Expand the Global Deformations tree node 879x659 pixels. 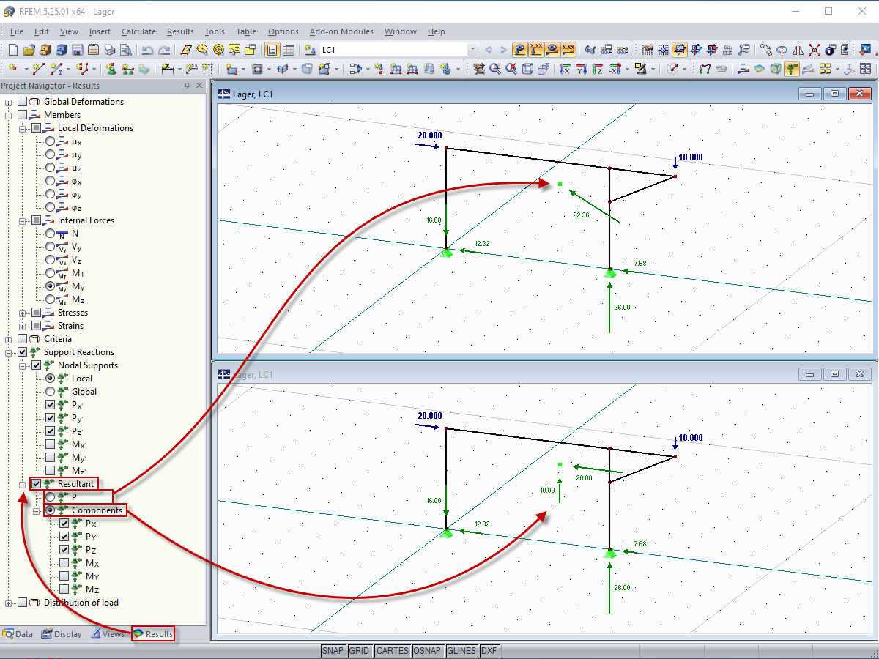click(9, 102)
